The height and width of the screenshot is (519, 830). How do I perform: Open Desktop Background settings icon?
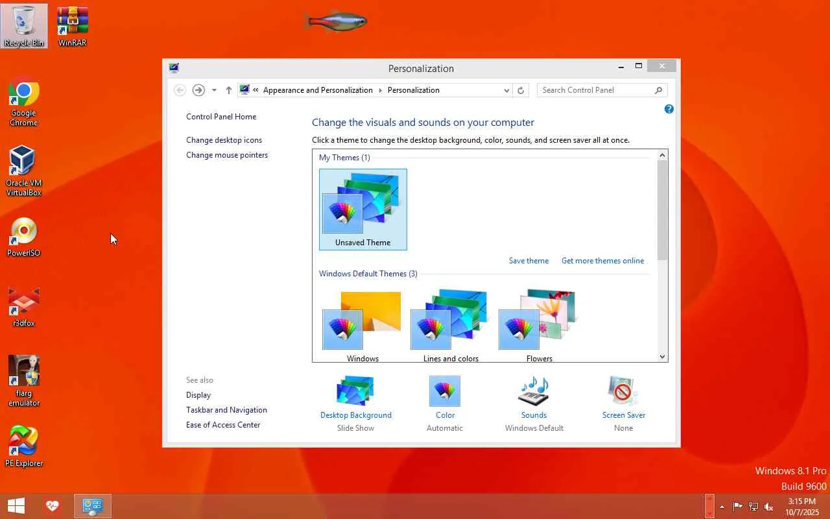(356, 391)
